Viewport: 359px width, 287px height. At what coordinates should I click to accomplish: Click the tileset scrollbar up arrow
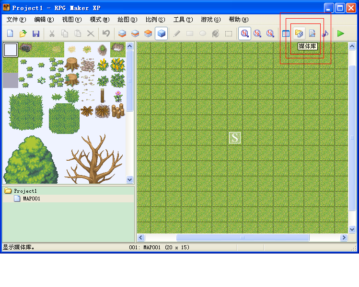129,46
